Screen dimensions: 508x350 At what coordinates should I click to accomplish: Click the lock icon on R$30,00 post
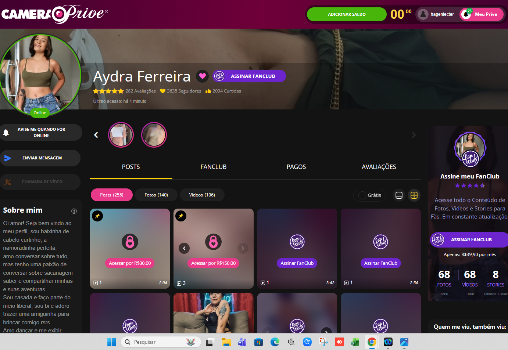pos(130,242)
